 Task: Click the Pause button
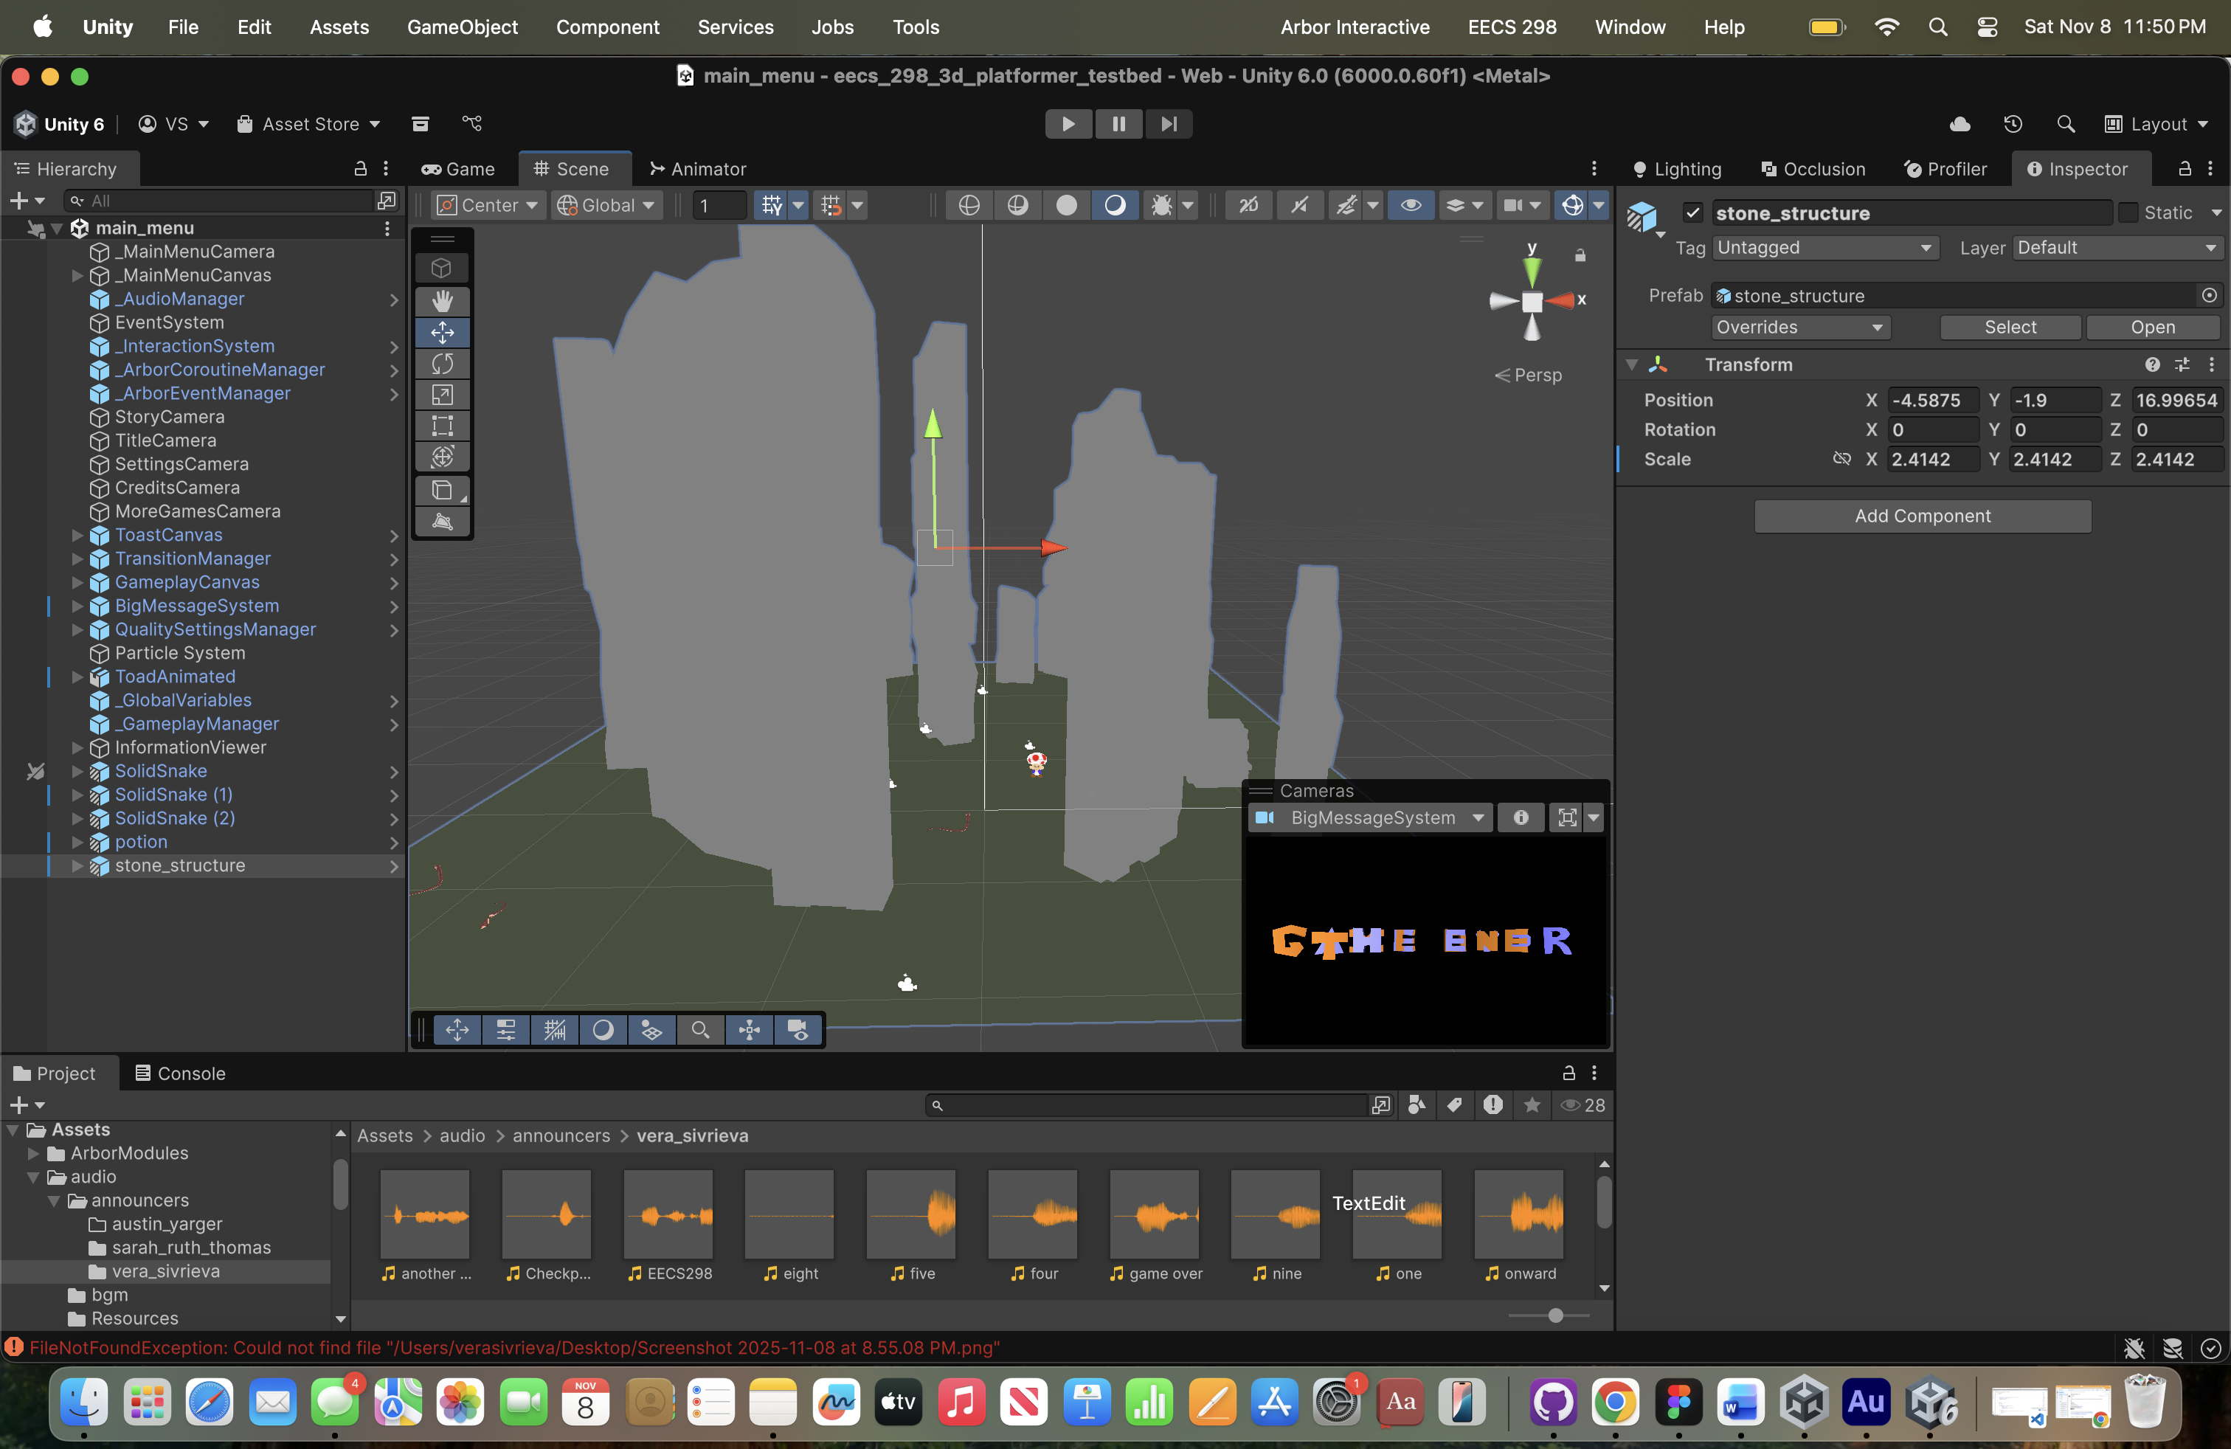1118,124
